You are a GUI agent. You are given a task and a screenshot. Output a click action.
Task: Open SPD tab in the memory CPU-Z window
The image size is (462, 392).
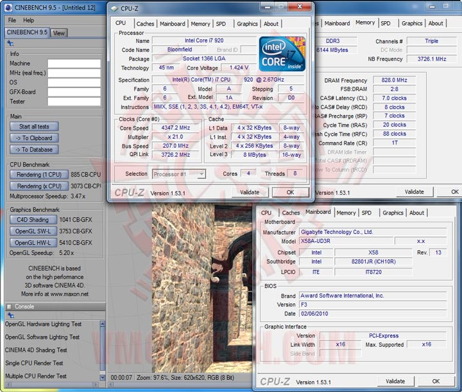386,23
